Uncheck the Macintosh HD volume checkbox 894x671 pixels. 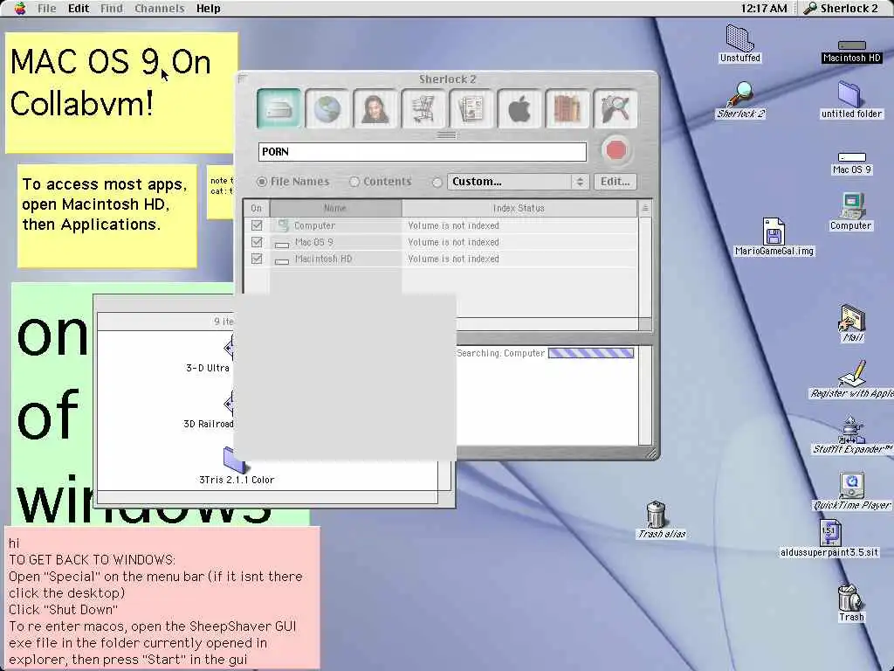(257, 259)
